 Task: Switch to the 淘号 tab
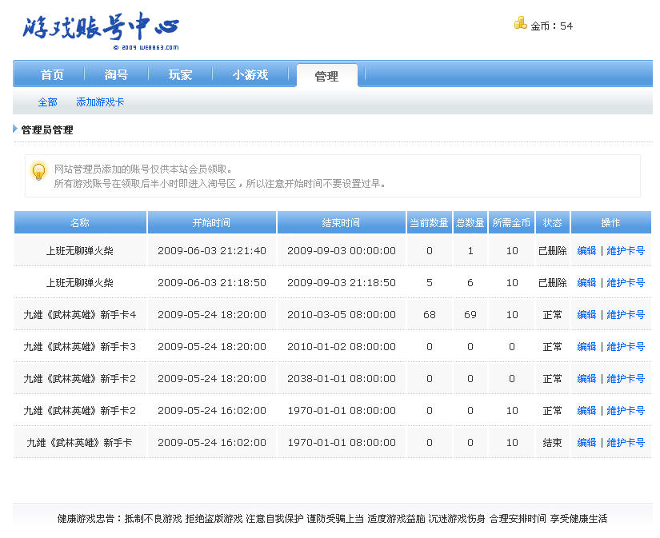coord(116,75)
